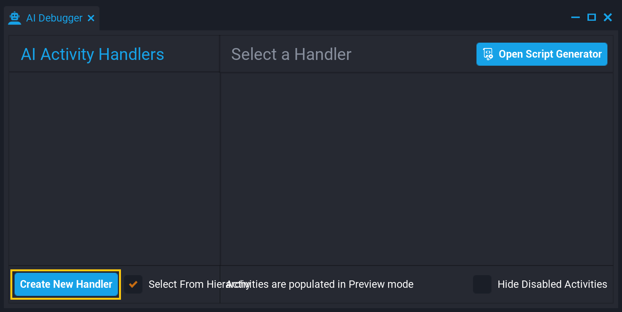The height and width of the screenshot is (312, 622).
Task: Click the maximize icon in the title bar
Action: (592, 17)
